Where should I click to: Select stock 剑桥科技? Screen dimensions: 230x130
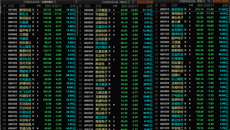point(25,67)
